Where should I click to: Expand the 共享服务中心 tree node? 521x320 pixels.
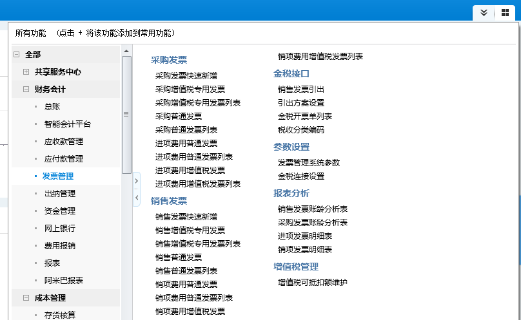click(x=26, y=72)
